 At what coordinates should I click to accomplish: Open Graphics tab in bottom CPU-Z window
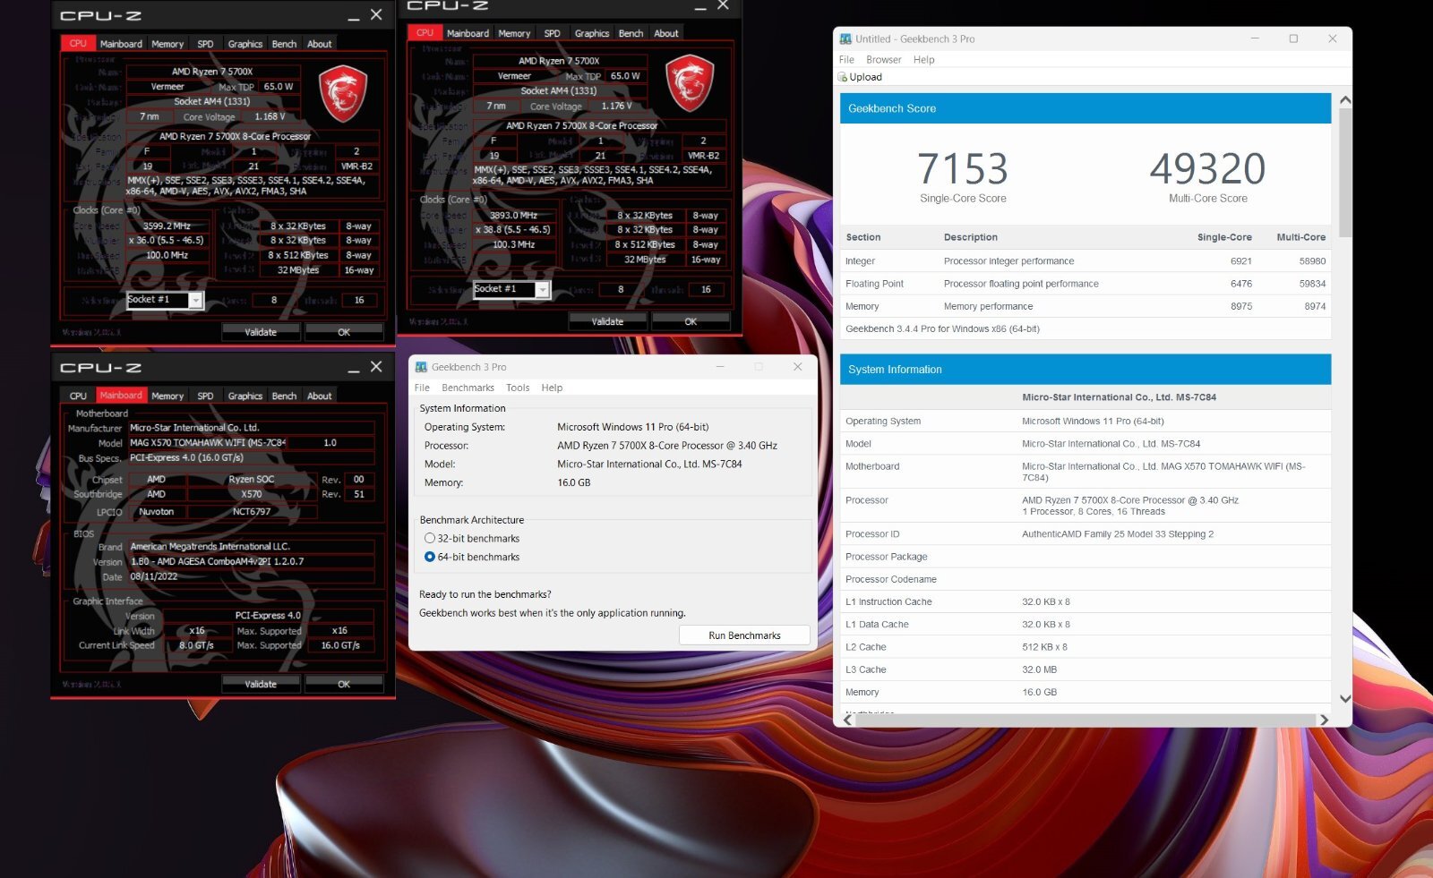click(245, 396)
